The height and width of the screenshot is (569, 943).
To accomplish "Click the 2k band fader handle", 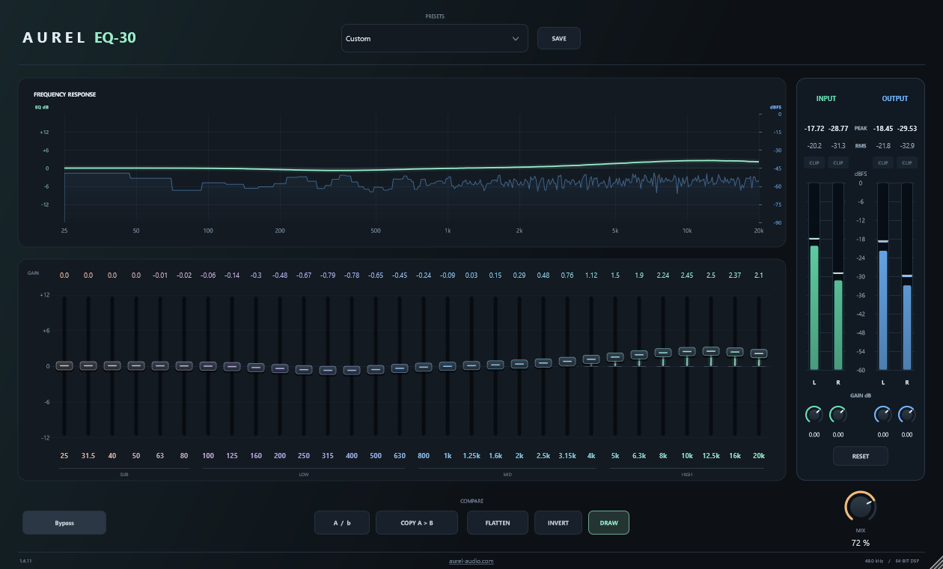I will tap(519, 364).
